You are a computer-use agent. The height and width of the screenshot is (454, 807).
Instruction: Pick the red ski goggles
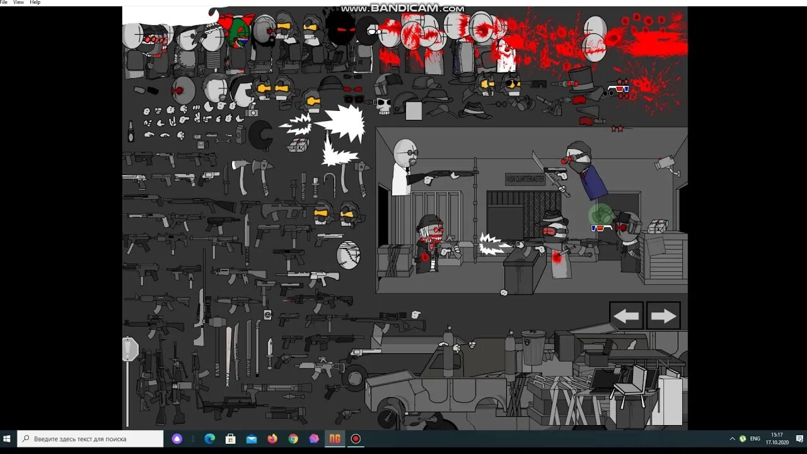click(x=587, y=120)
